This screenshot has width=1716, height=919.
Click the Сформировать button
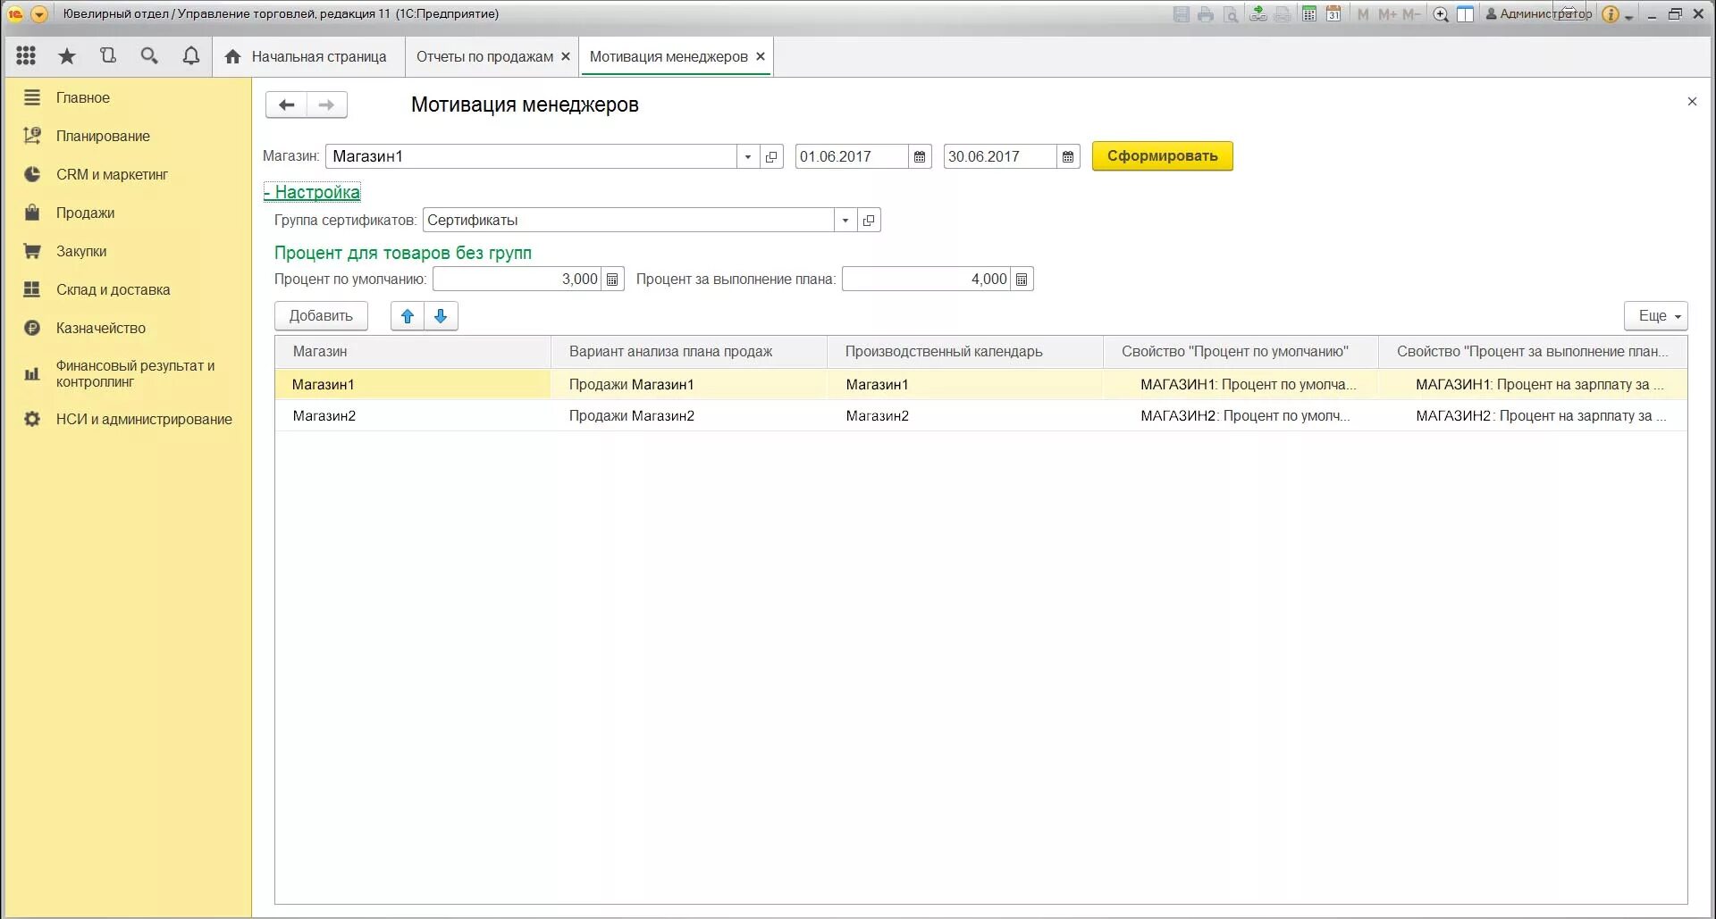click(1162, 155)
